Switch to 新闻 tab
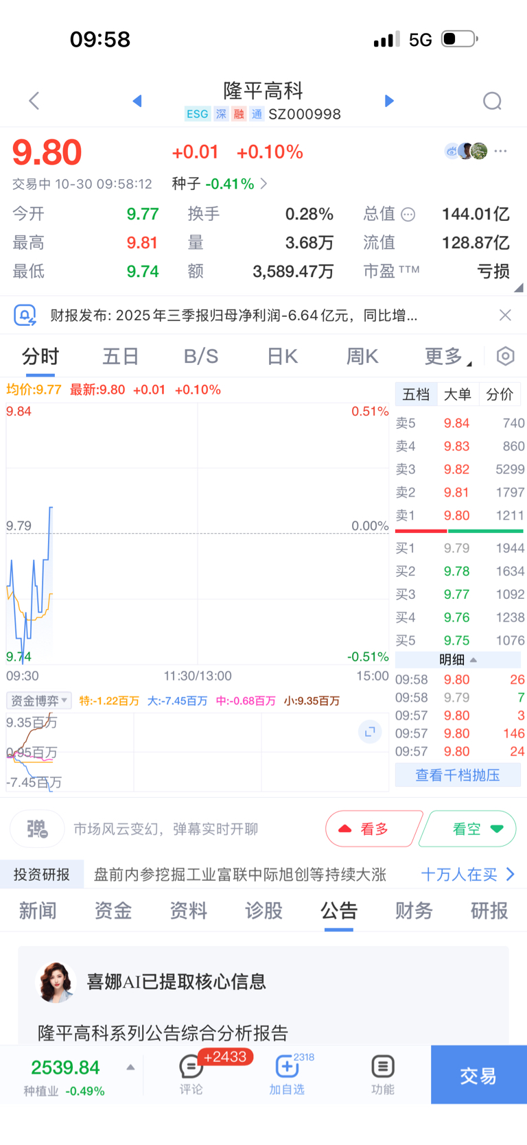 click(x=38, y=910)
